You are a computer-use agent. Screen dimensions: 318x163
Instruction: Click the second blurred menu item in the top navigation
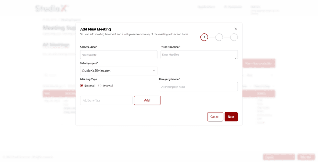[x=233, y=7]
